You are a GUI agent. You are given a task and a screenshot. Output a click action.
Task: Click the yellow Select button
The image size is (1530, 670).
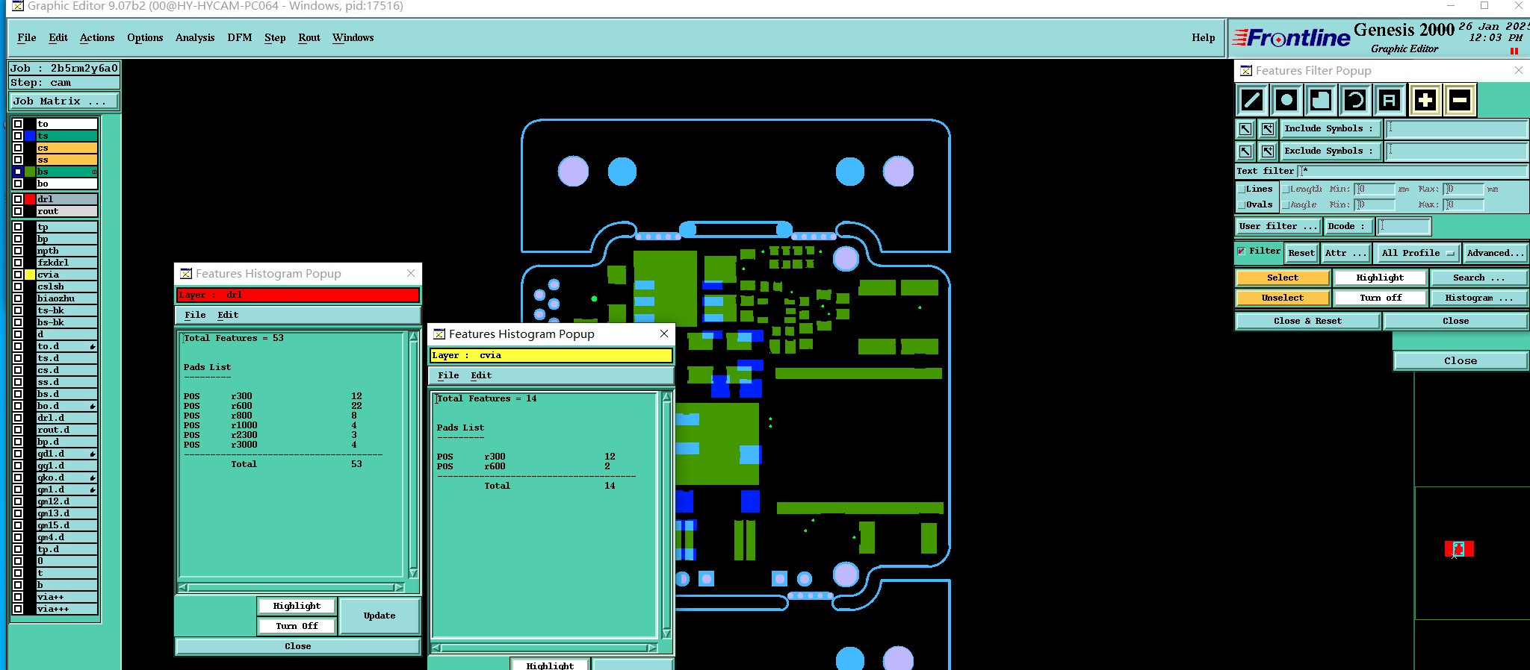(1283, 278)
